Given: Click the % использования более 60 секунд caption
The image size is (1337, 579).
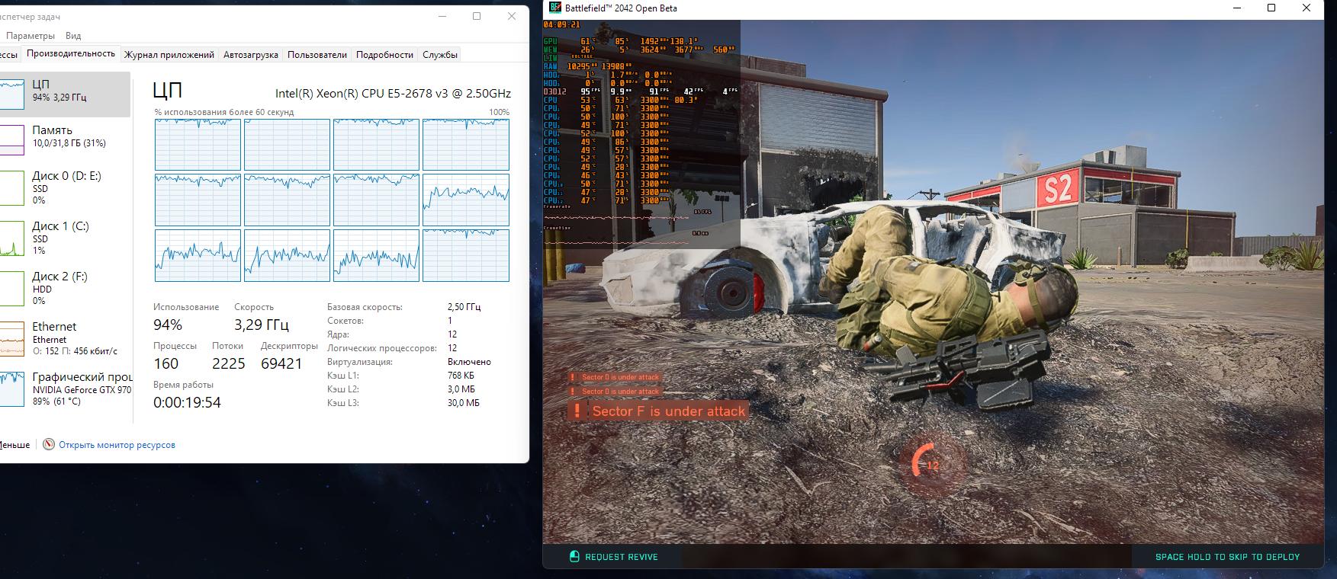Looking at the screenshot, I should [x=223, y=112].
